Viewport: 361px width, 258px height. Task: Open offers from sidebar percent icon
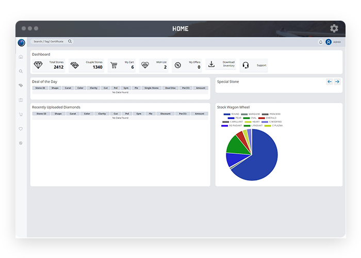(21, 143)
